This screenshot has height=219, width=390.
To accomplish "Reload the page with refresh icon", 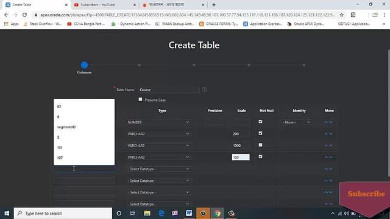I will click(24, 15).
